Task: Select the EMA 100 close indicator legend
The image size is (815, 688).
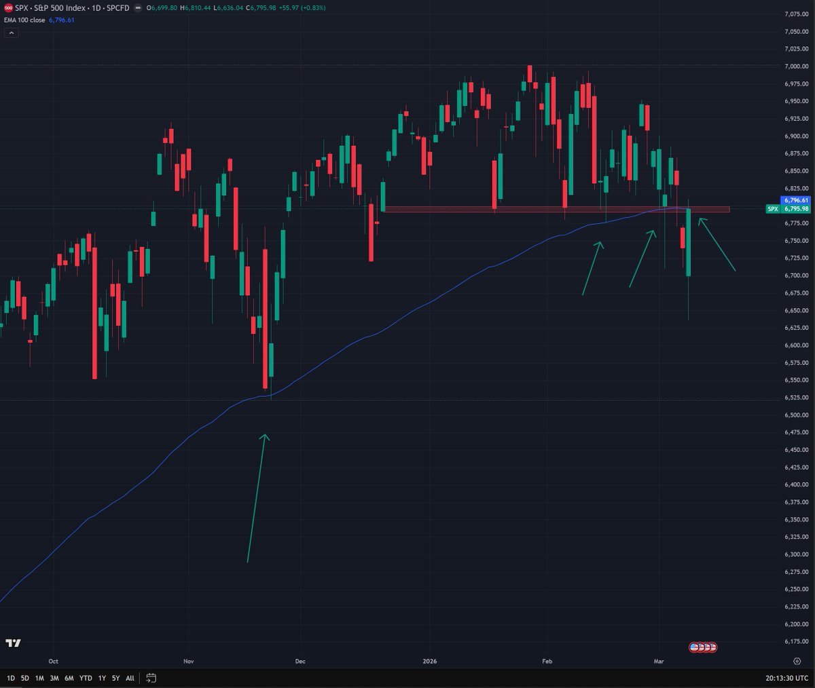Action: pyautogui.click(x=25, y=20)
